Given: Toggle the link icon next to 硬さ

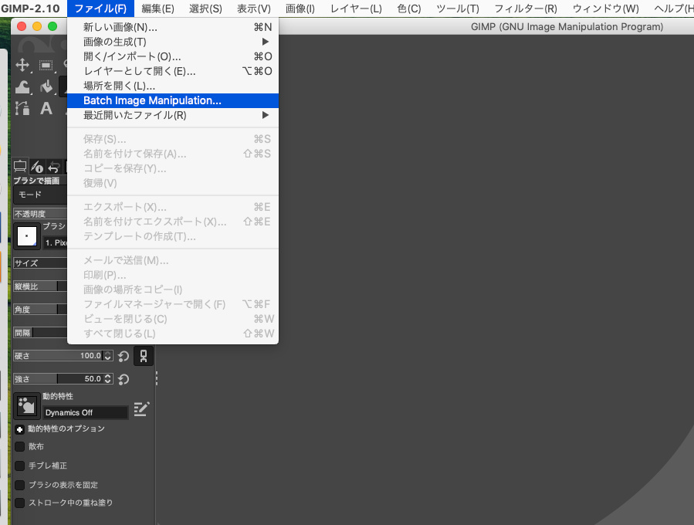Looking at the screenshot, I should click(x=144, y=356).
